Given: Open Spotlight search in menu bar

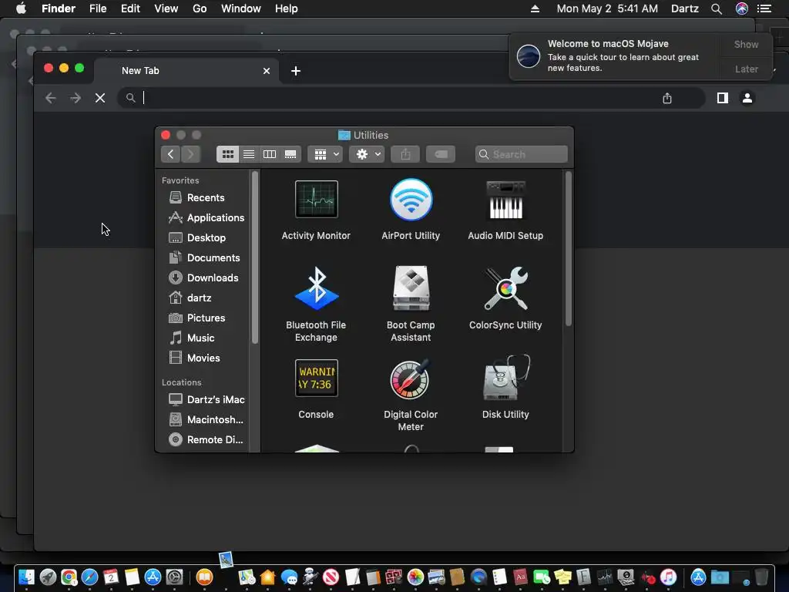Looking at the screenshot, I should pyautogui.click(x=717, y=8).
